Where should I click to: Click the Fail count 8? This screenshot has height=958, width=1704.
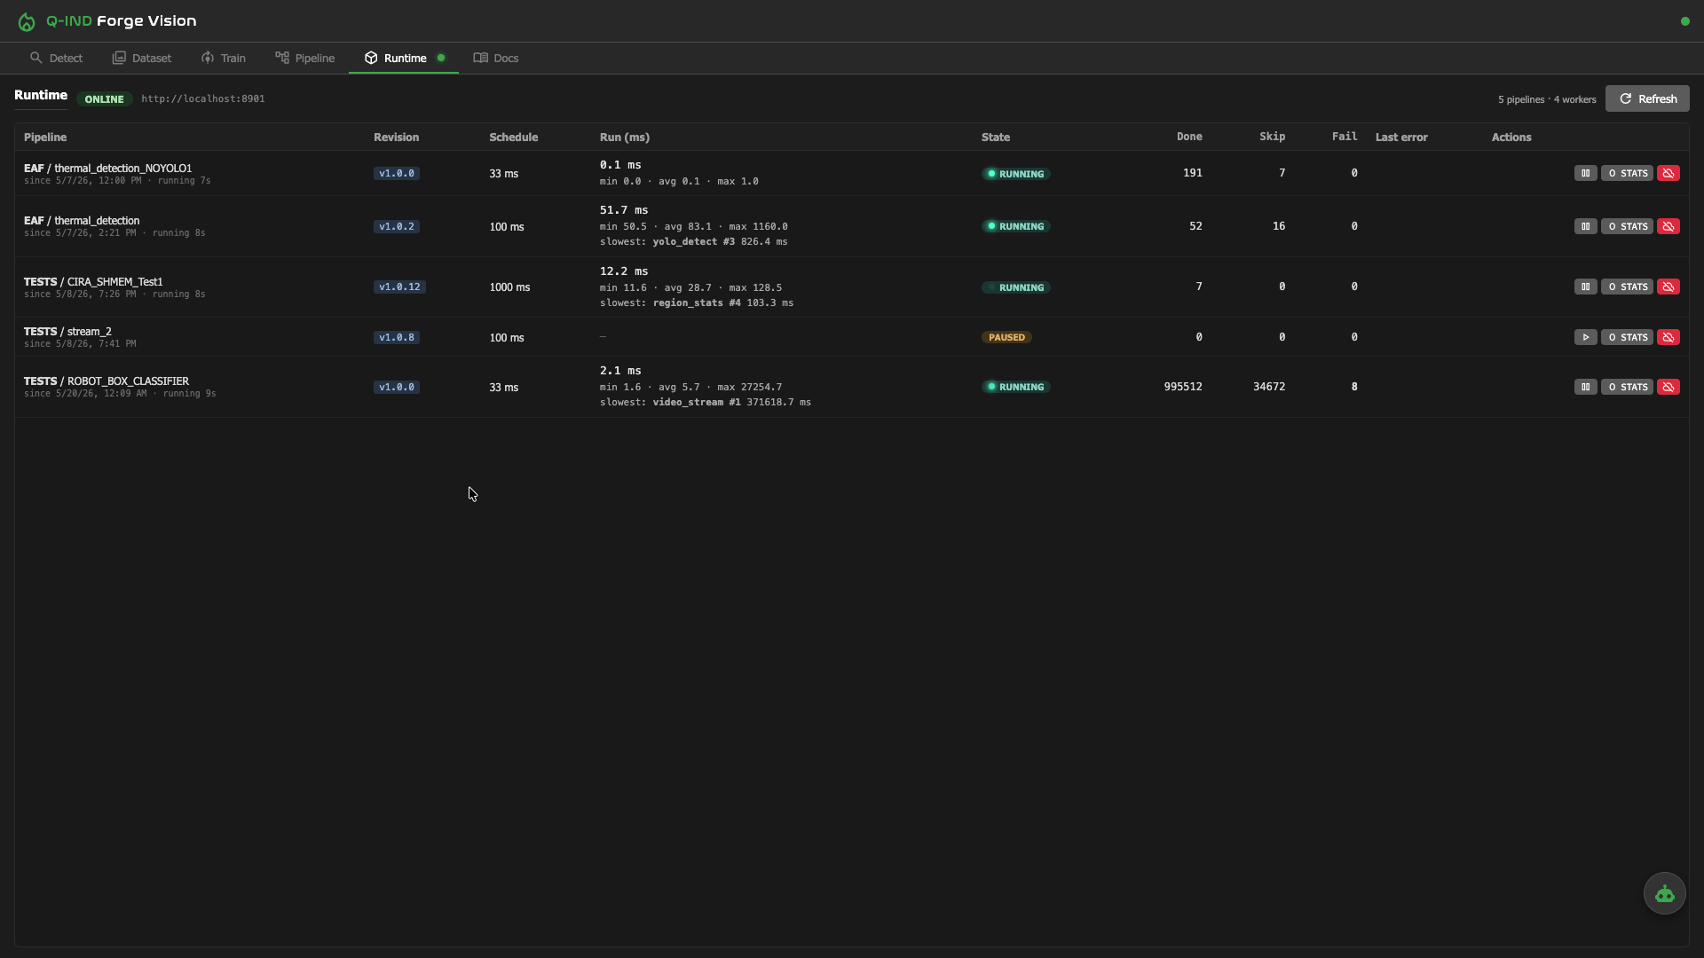coord(1354,387)
